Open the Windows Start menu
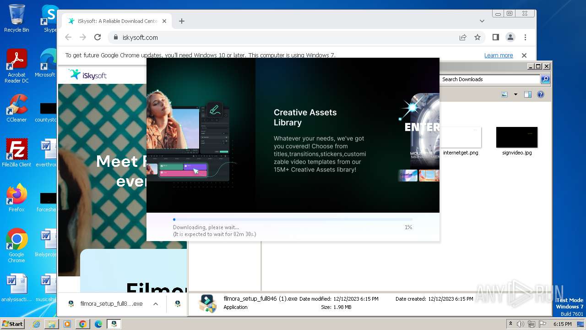Viewport: 586px width, 330px height. [12, 324]
